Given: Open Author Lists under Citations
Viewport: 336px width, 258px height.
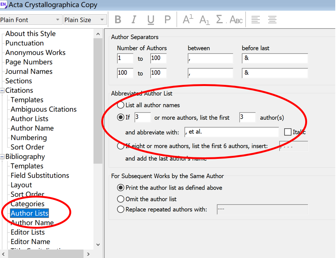Looking at the screenshot, I should pyautogui.click(x=30, y=119).
